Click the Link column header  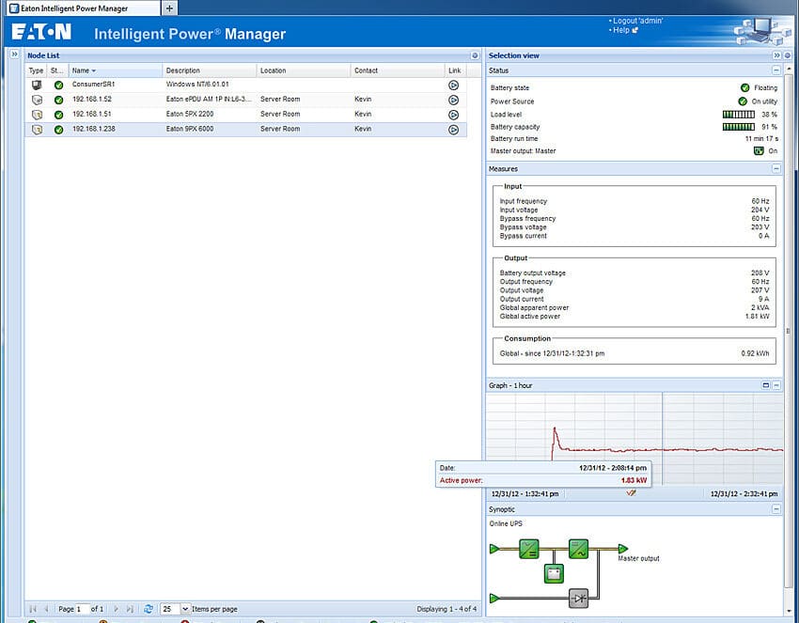[455, 70]
